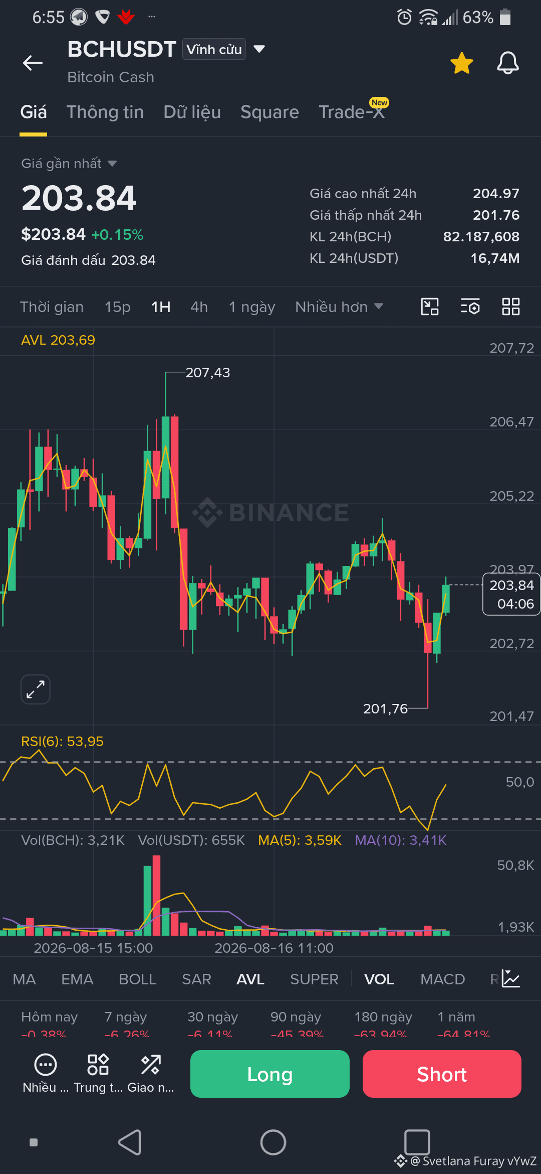Select the 15p timeframe
541x1174 pixels.
point(117,307)
